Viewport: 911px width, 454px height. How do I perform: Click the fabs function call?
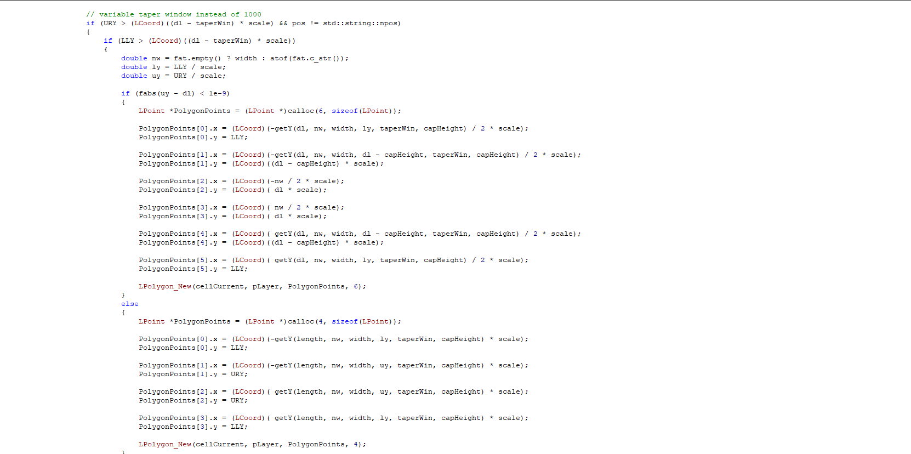point(146,93)
